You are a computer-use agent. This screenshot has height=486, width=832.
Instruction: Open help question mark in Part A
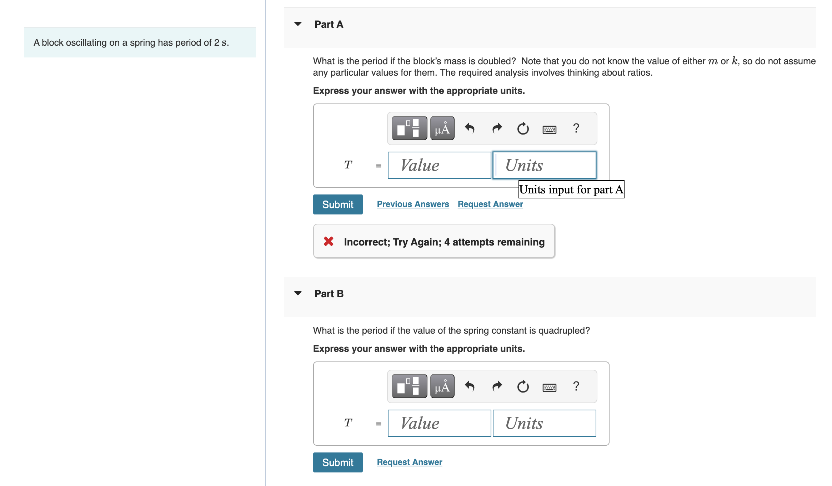click(x=576, y=128)
